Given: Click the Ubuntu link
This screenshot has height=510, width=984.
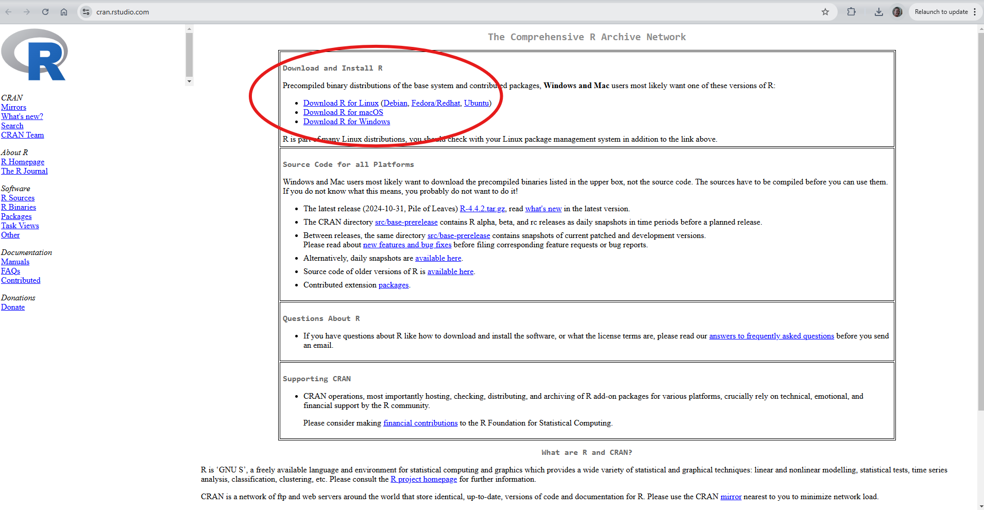Looking at the screenshot, I should (x=477, y=103).
